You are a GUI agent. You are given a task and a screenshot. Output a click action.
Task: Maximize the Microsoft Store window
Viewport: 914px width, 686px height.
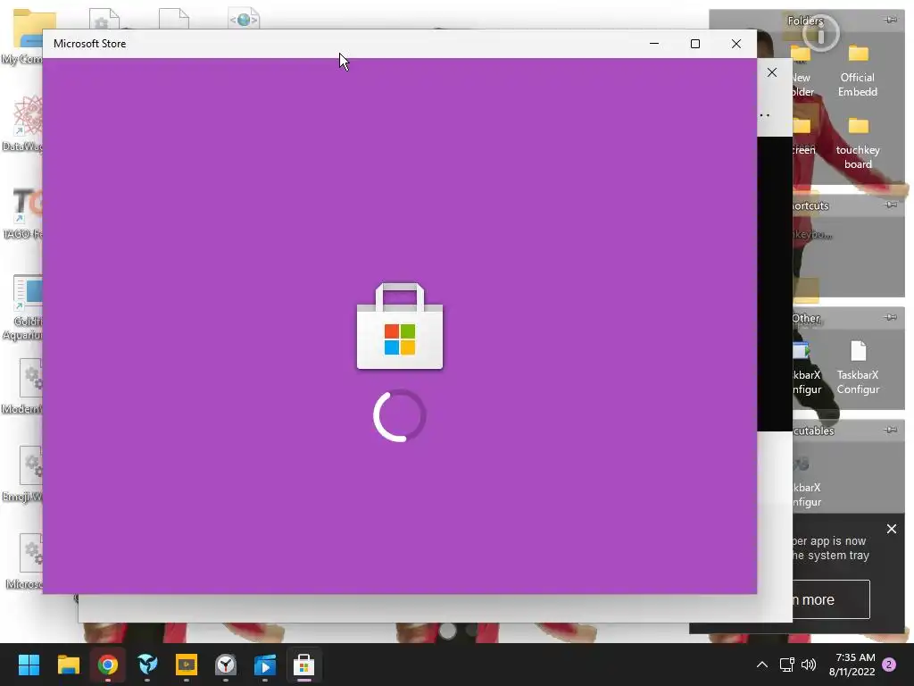(694, 44)
